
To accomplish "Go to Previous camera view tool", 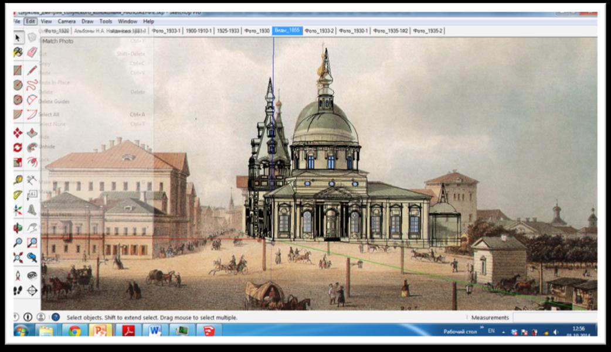I will tap(32, 257).
